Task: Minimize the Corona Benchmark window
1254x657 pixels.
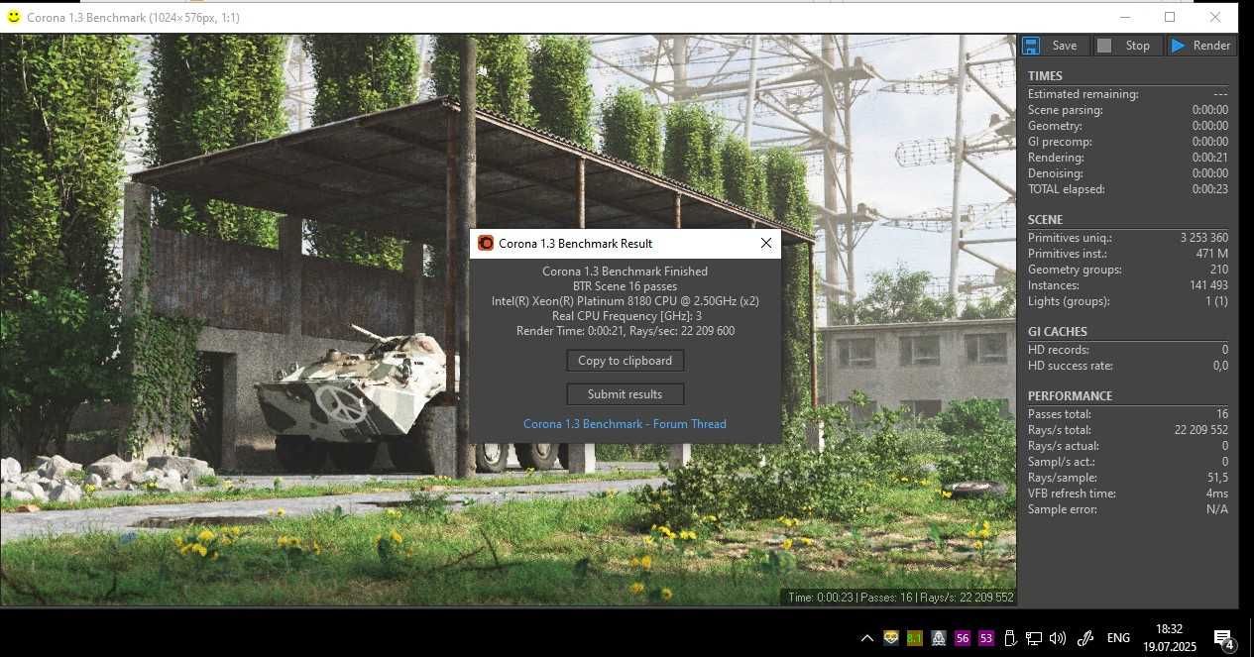Action: click(1124, 17)
